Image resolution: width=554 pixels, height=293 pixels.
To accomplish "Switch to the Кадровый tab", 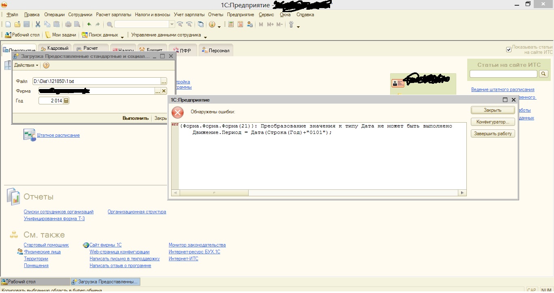I will [x=55, y=49].
